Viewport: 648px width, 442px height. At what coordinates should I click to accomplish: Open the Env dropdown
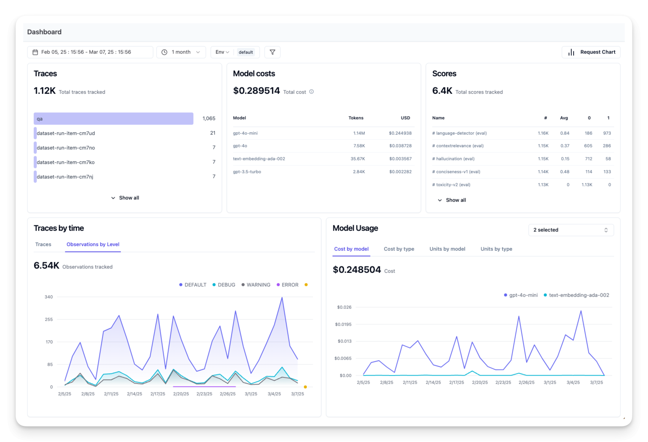tap(222, 52)
